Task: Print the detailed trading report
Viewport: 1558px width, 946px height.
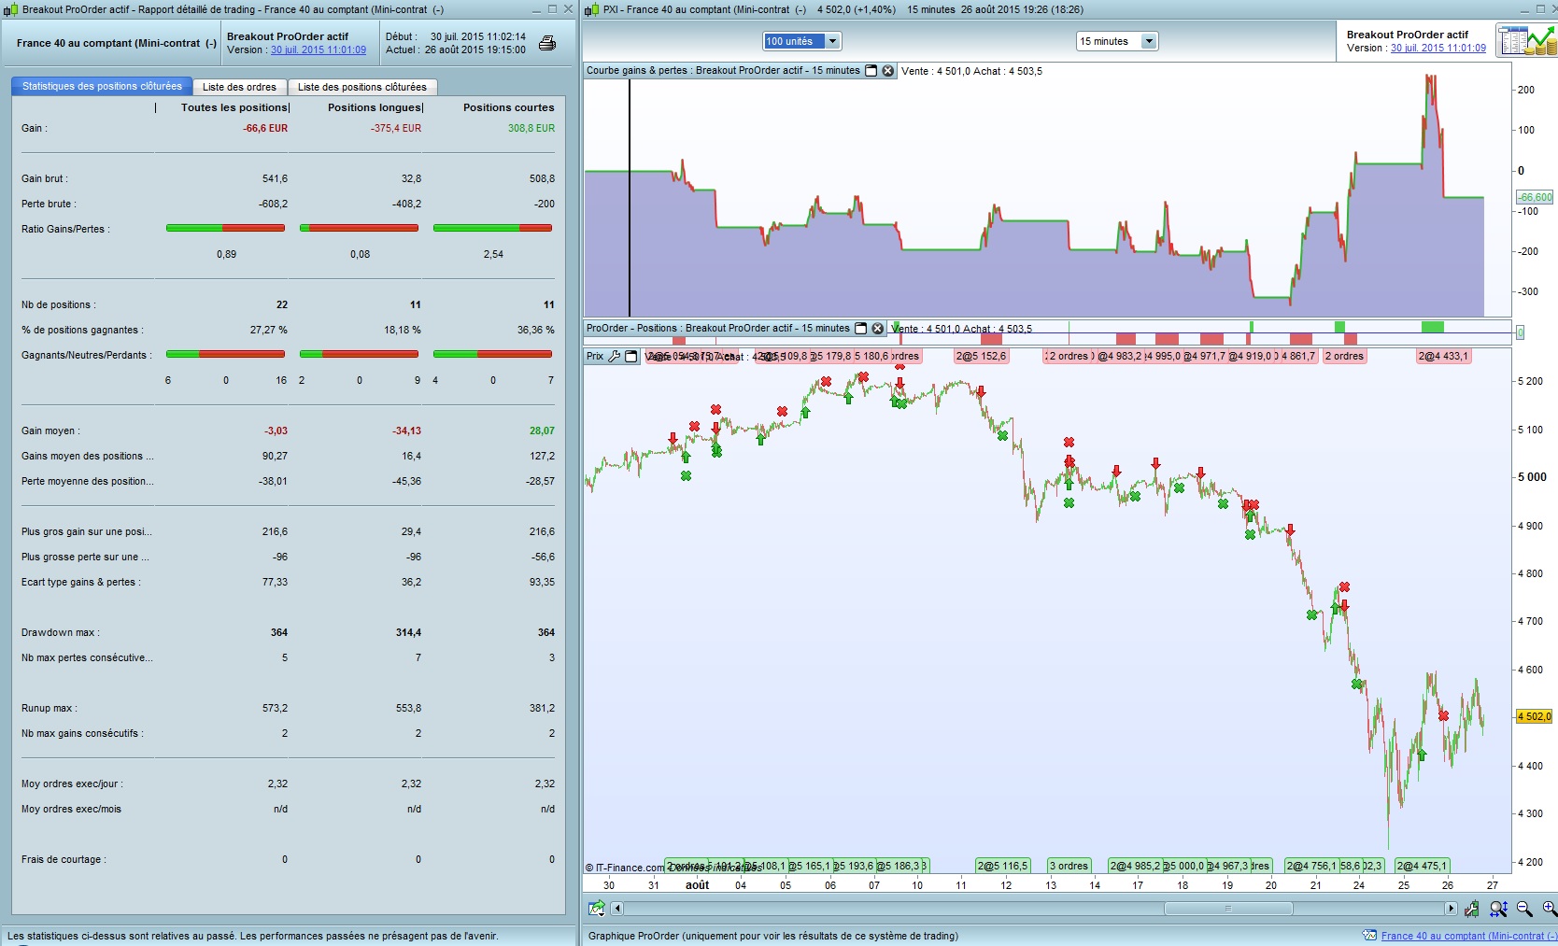Action: pos(547,43)
